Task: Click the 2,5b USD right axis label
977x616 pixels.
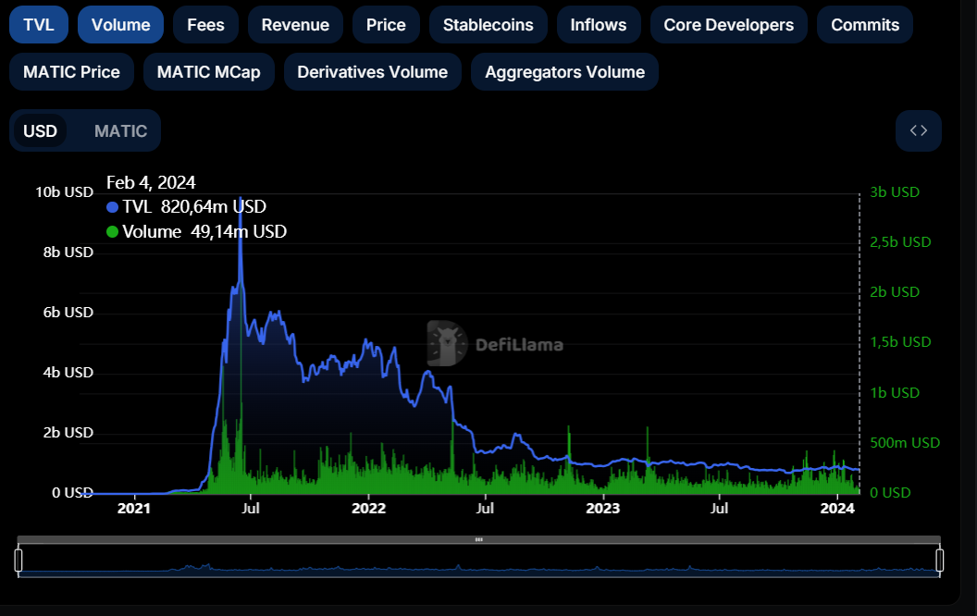Action: 900,241
